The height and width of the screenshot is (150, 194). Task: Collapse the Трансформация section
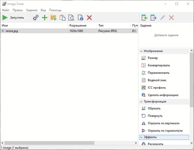point(142,102)
